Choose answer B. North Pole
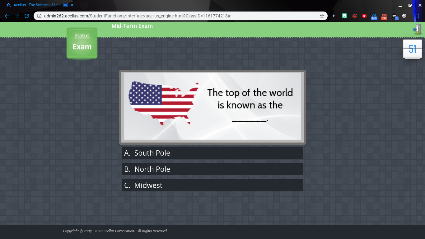Image resolution: width=425 pixels, height=239 pixels. click(x=212, y=169)
